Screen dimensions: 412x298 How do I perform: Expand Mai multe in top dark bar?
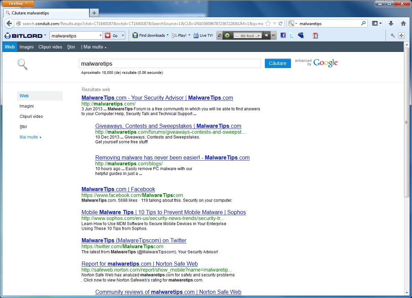[x=95, y=47]
